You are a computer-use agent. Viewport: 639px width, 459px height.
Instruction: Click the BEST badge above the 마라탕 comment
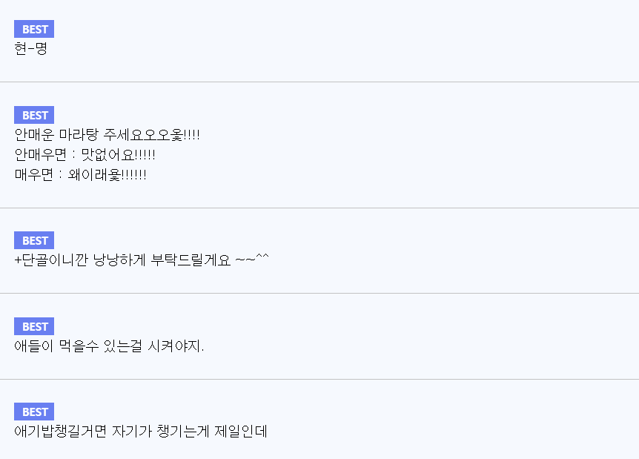pyautogui.click(x=34, y=116)
